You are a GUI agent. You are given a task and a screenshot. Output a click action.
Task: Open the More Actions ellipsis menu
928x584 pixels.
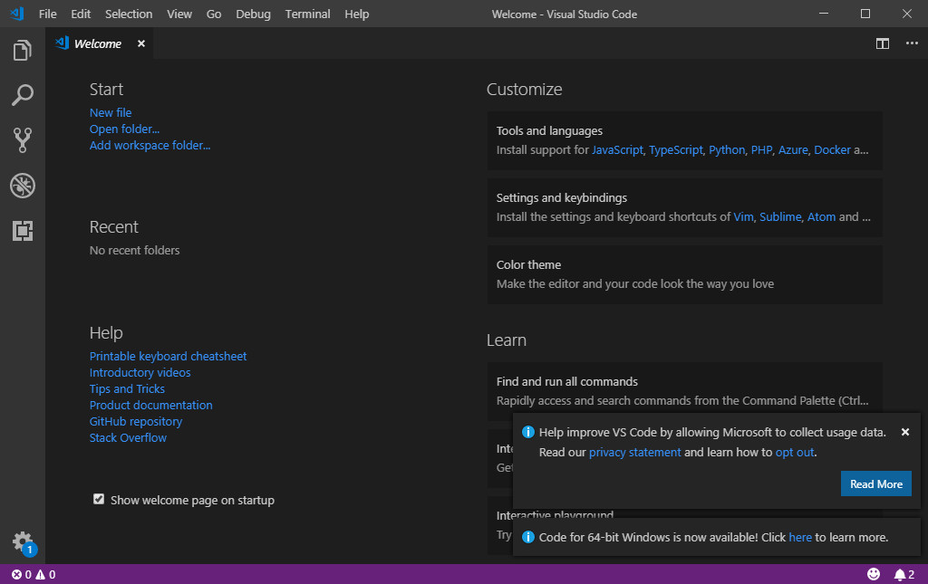tap(912, 43)
